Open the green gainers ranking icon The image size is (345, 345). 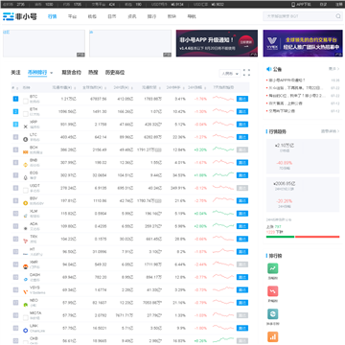pyautogui.click(x=273, y=268)
